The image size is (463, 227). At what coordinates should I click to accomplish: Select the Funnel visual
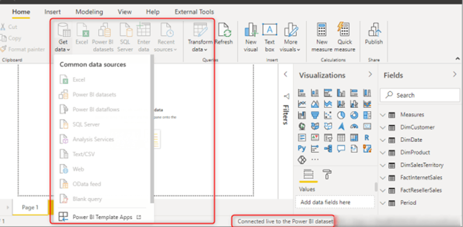tap(315, 115)
